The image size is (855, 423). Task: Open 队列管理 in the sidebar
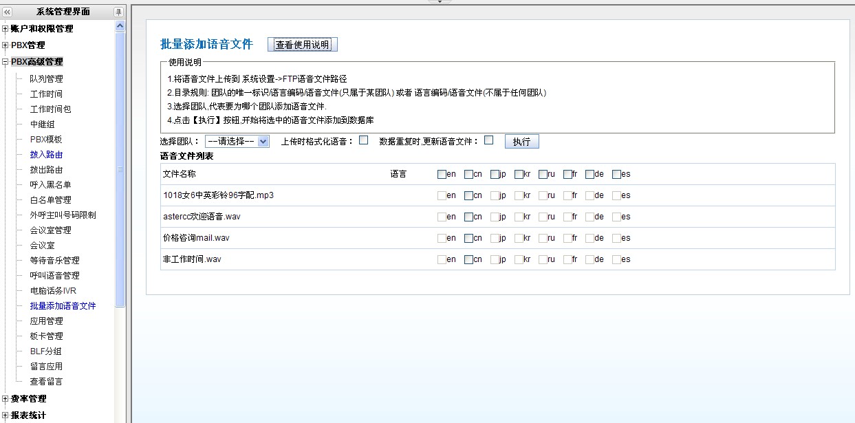pos(46,79)
